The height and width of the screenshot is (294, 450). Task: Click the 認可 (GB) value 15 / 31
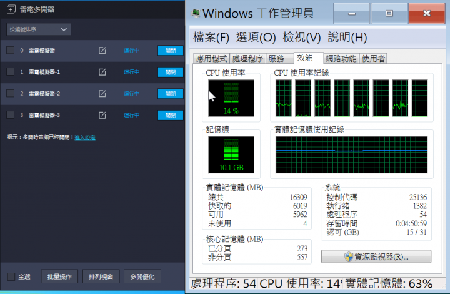coord(417,232)
